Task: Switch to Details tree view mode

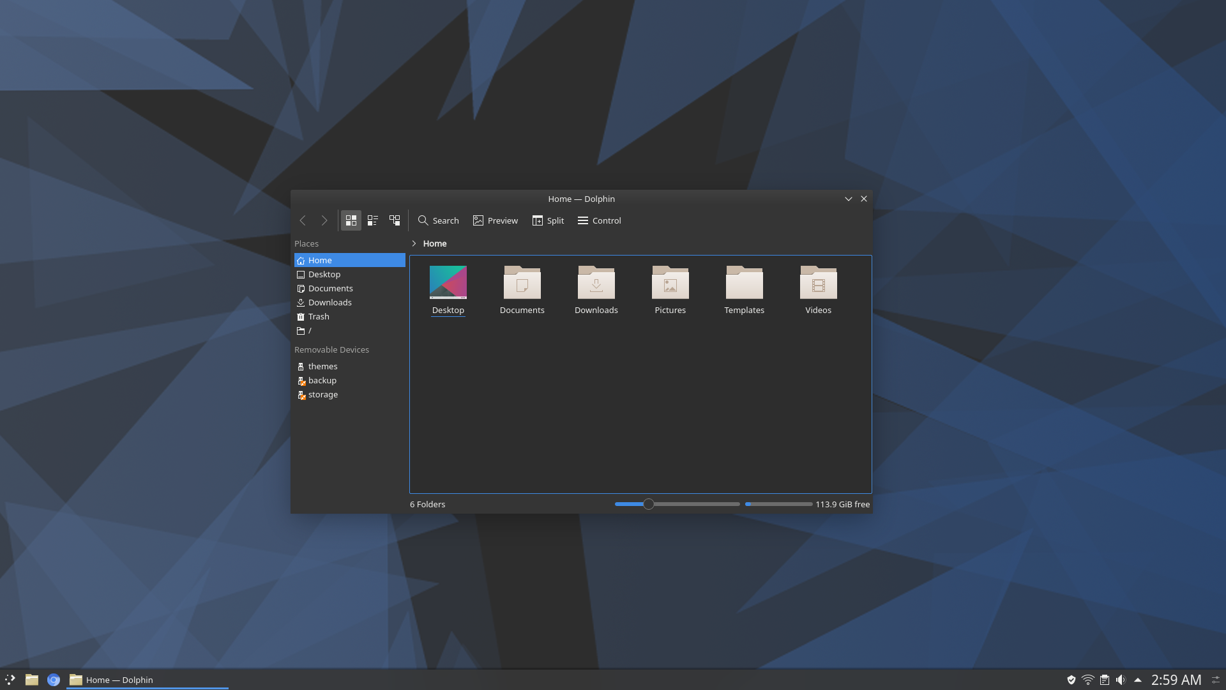Action: pyautogui.click(x=395, y=220)
